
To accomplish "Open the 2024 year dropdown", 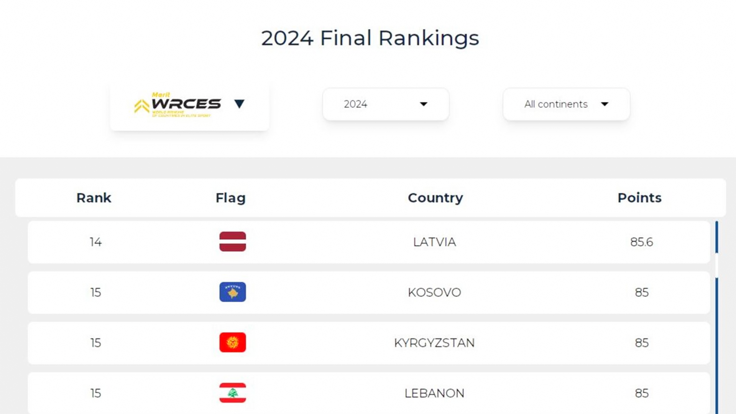I will (x=385, y=104).
